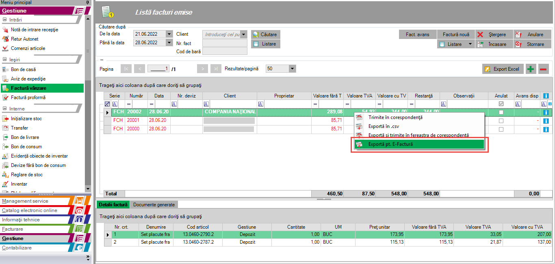Pin the Meniu principal panel
Screen dimensions: 555x264
[88, 2]
